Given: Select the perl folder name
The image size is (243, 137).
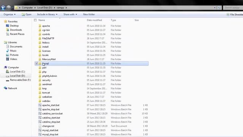Looking at the screenshot, I should [x=44, y=68].
